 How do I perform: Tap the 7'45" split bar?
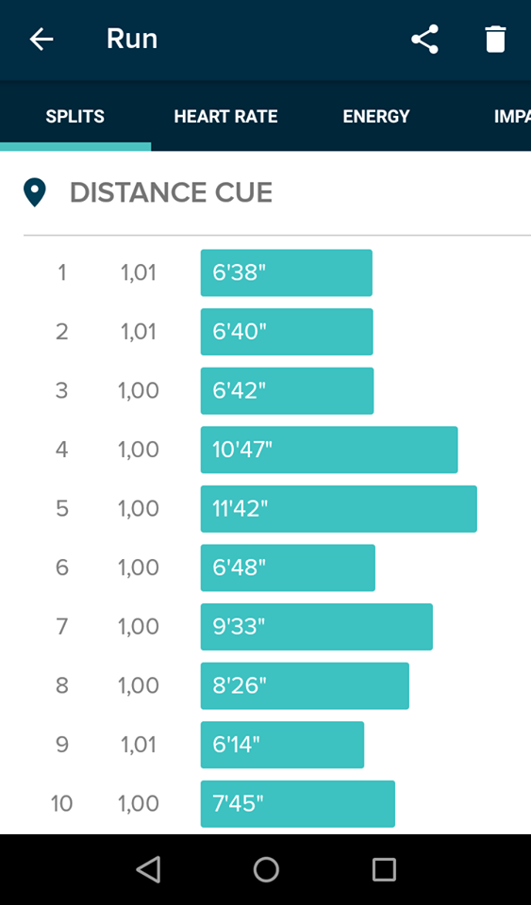pyautogui.click(x=298, y=803)
